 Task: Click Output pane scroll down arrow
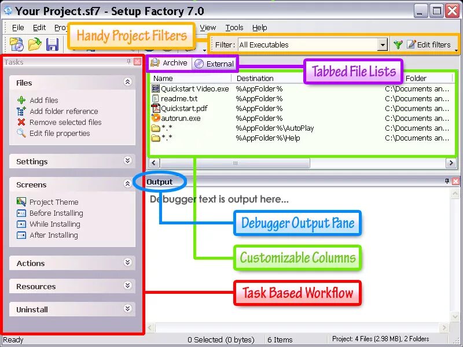[455, 316]
